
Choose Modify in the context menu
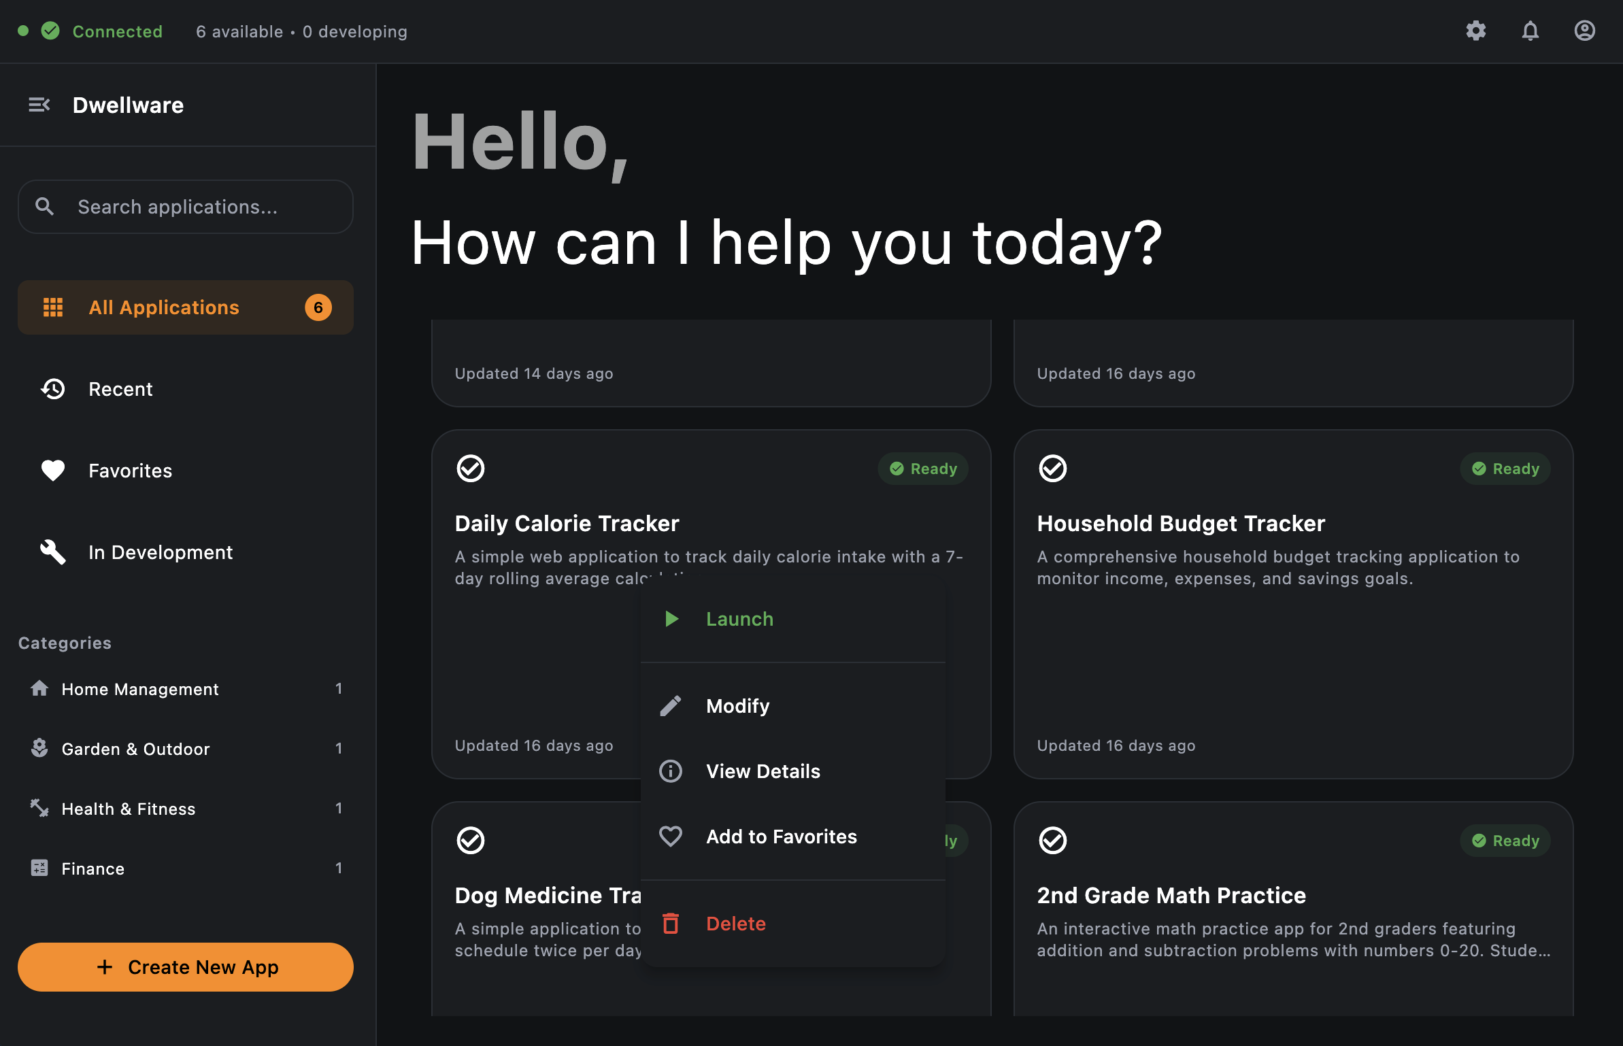[737, 706]
